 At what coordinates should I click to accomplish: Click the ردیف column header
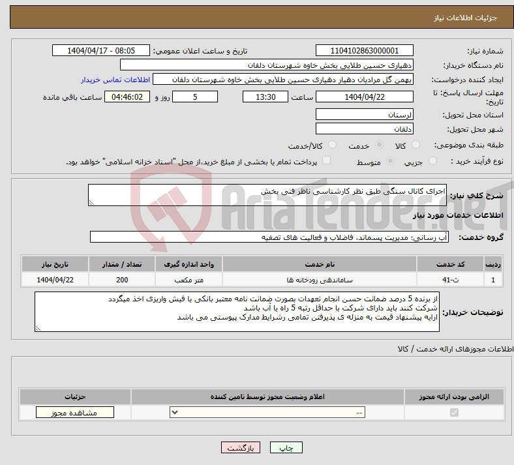coord(493,264)
